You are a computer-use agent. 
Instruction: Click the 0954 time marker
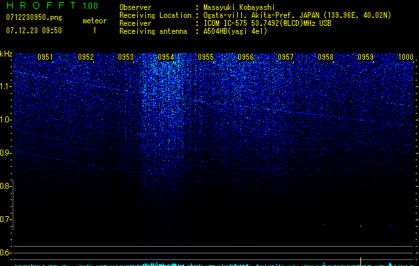[166, 57]
